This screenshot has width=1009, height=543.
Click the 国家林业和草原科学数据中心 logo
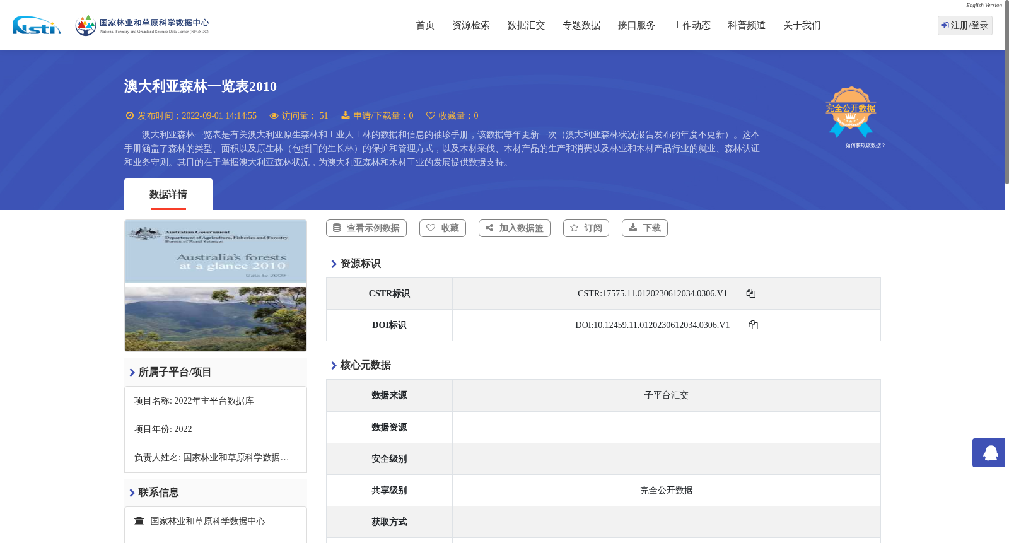click(142, 25)
